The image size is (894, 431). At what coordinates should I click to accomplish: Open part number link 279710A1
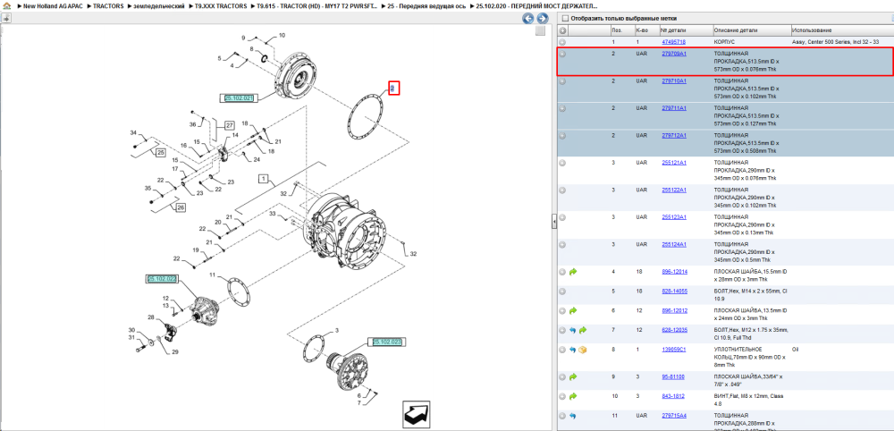click(674, 81)
